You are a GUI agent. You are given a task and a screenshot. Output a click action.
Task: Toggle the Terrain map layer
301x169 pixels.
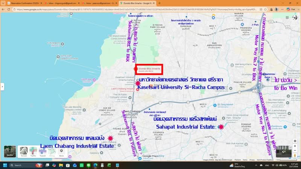tap(24, 152)
